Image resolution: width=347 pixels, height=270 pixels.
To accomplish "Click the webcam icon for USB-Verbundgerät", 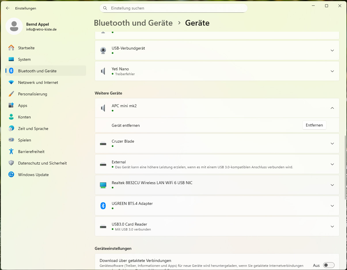I will click(103, 50).
